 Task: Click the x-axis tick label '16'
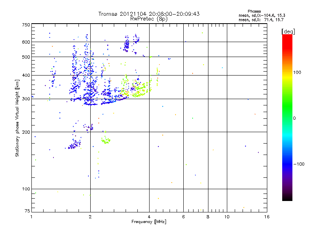coord(267,217)
